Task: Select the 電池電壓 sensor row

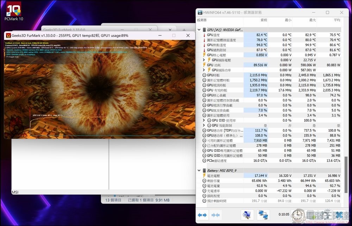Action: point(214,176)
